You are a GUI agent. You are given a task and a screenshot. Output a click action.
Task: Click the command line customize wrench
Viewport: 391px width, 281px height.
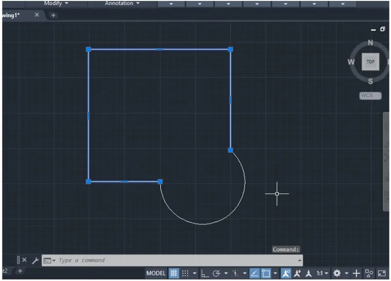35,260
